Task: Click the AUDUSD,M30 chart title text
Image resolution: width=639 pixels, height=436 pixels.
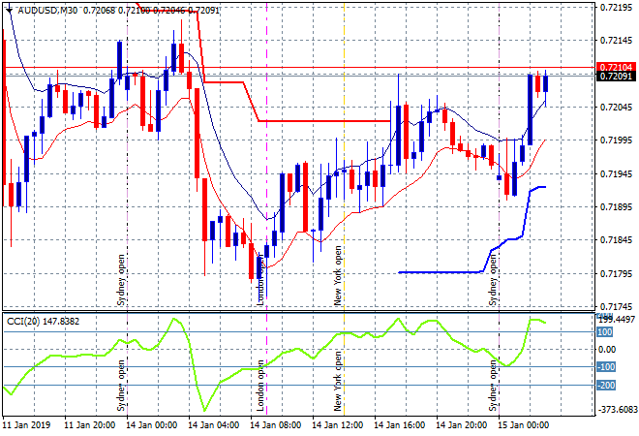Action: tap(48, 10)
